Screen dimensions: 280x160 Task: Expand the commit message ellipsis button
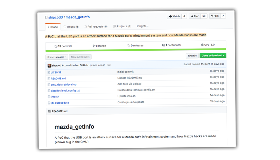(x=109, y=65)
